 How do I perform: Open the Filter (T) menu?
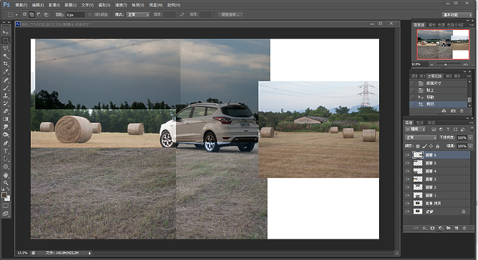point(121,5)
